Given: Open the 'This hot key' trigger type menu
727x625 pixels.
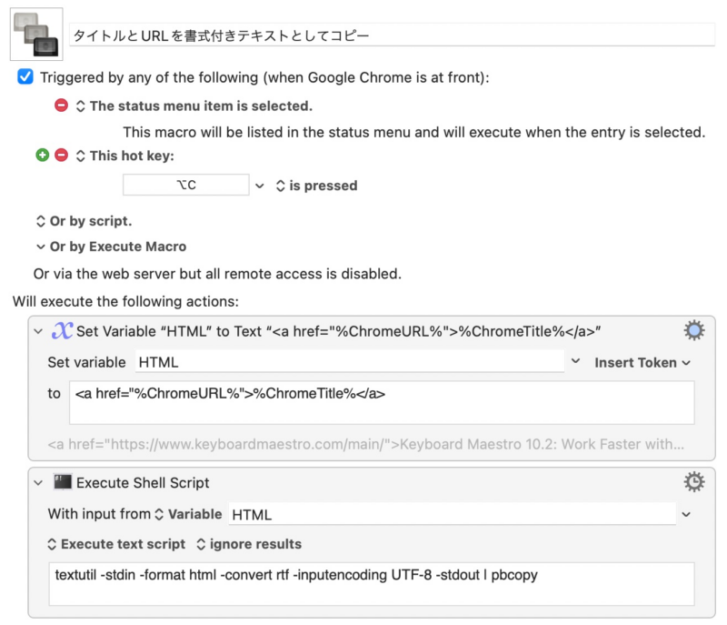Looking at the screenshot, I should click(x=125, y=156).
